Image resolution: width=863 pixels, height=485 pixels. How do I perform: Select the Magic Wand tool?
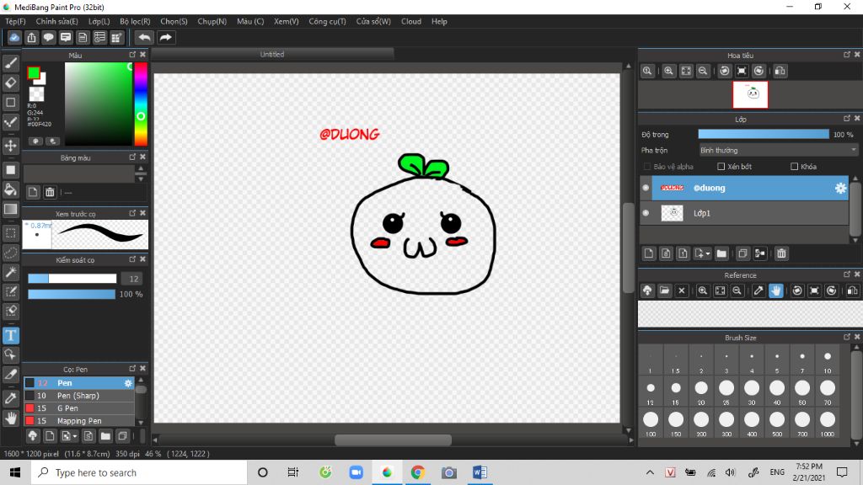pyautogui.click(x=10, y=272)
